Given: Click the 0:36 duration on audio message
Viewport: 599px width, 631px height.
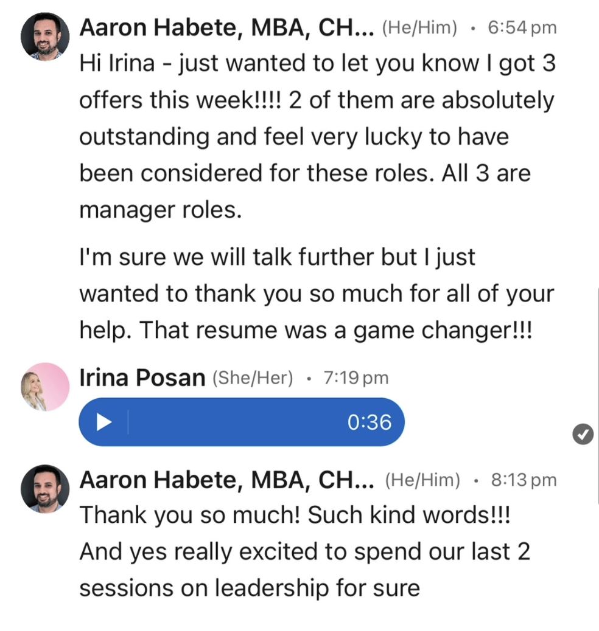Looking at the screenshot, I should pos(369,422).
